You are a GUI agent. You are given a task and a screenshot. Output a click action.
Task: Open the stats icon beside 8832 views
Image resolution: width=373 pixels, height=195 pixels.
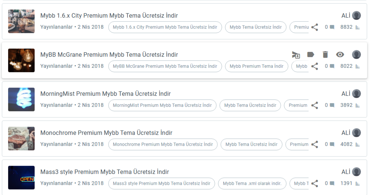point(358,27)
